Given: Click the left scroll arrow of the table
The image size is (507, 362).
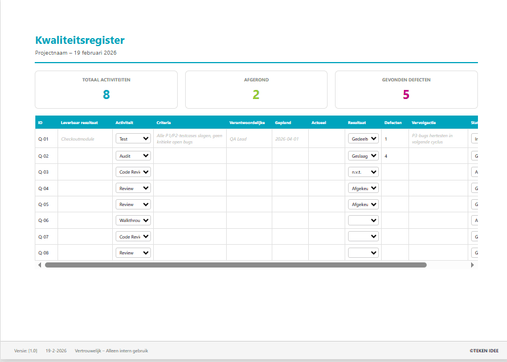Looking at the screenshot, I should coord(39,264).
